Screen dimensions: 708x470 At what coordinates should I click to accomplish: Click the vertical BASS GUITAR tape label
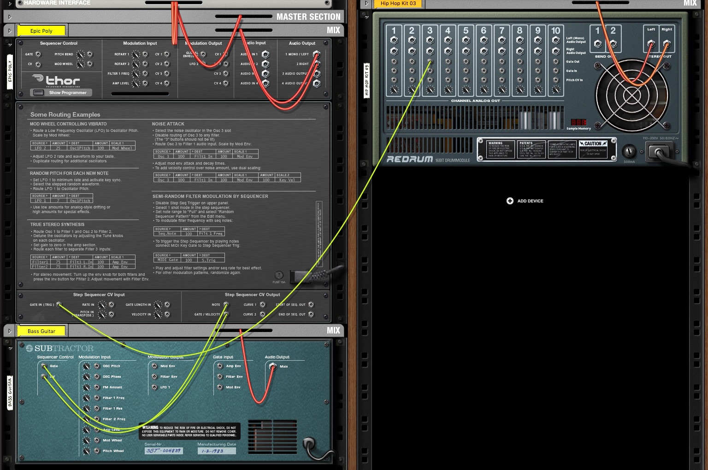pyautogui.click(x=10, y=393)
